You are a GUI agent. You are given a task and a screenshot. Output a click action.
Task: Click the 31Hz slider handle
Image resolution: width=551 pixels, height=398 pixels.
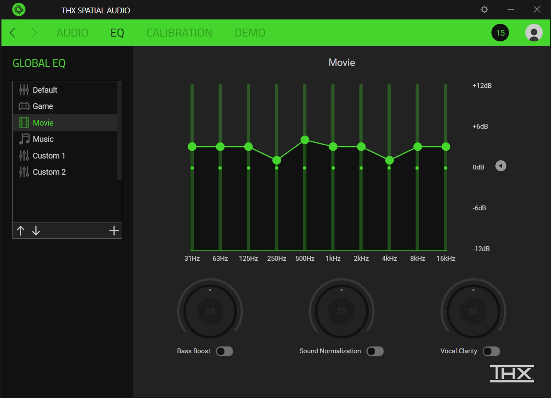point(192,147)
